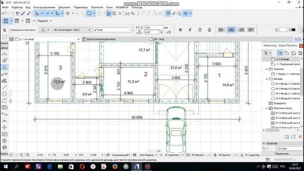The image size is (304, 171).
Task: Open the Специальный dropdown in status bar
Action: 120,155
